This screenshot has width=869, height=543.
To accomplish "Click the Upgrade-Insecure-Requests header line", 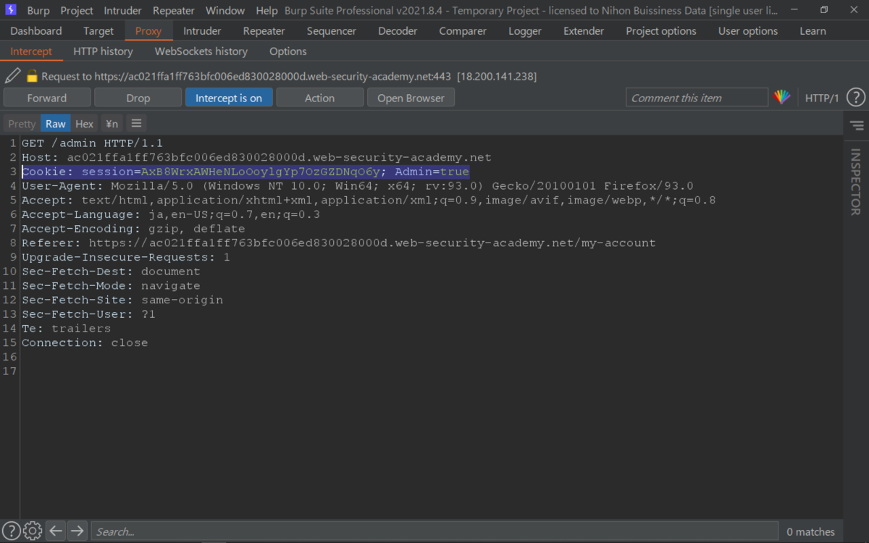I will click(126, 257).
